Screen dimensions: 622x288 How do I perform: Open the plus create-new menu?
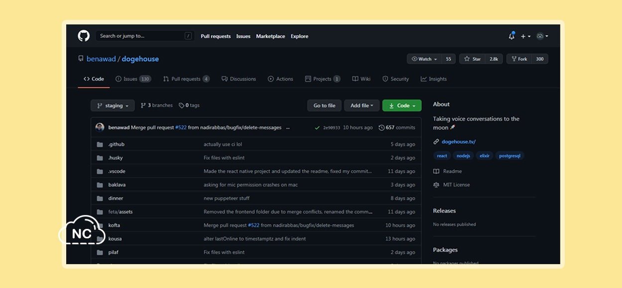[525, 36]
